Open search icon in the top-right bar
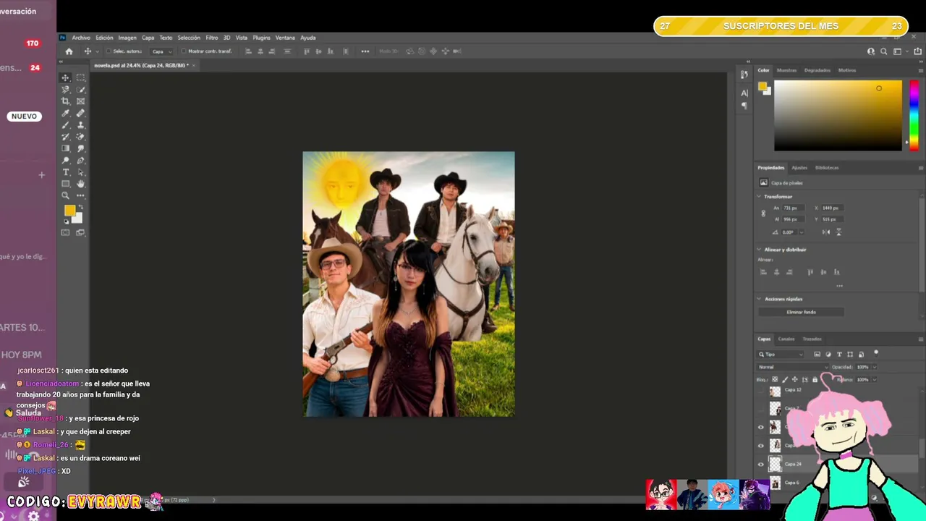Screen dimensions: 926x521 pyautogui.click(x=883, y=51)
